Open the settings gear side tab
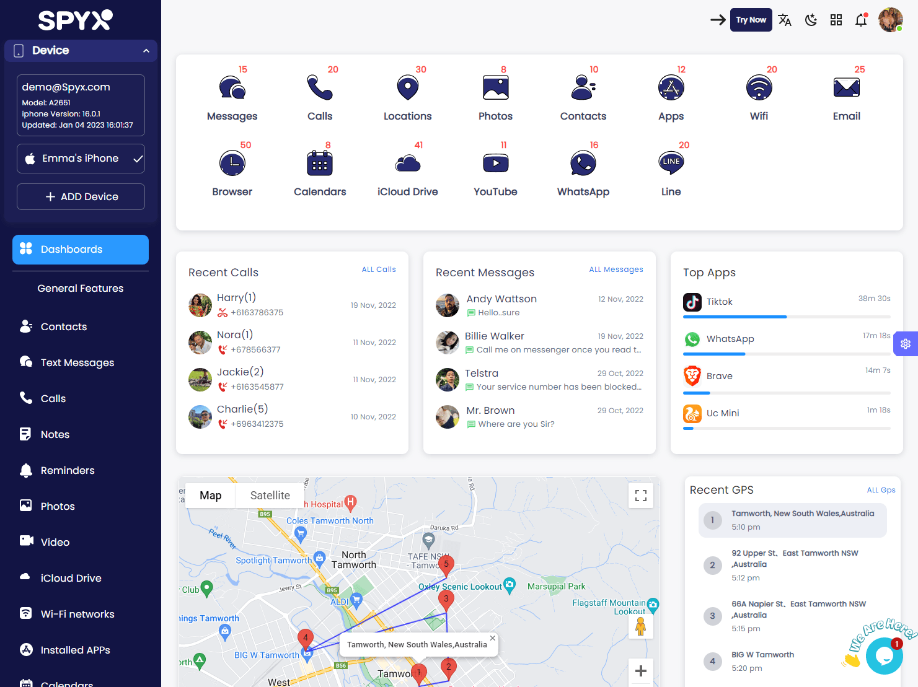Screen dimensions: 918x687 pyautogui.click(x=906, y=344)
